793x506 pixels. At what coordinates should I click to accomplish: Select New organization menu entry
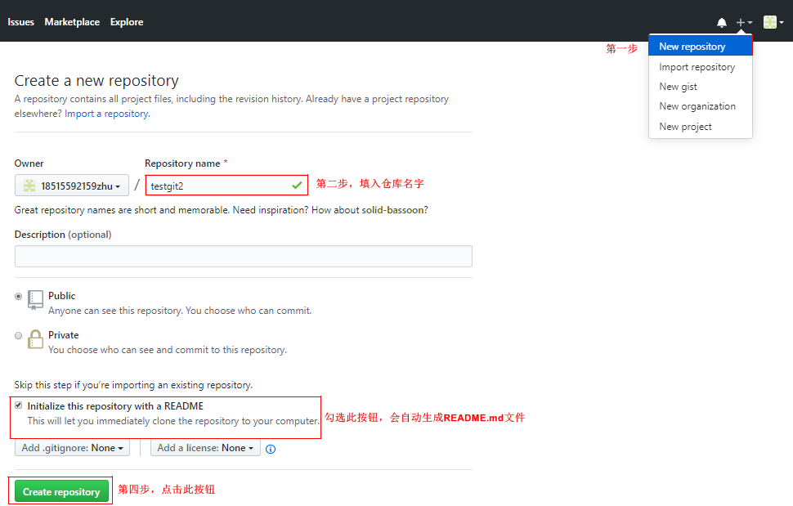tap(701, 106)
